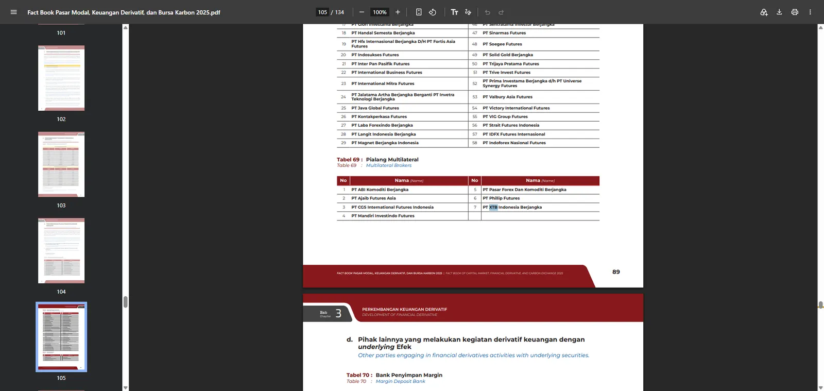Screen dimensions: 824x391
Task: Download the PDF file
Action: point(779,12)
